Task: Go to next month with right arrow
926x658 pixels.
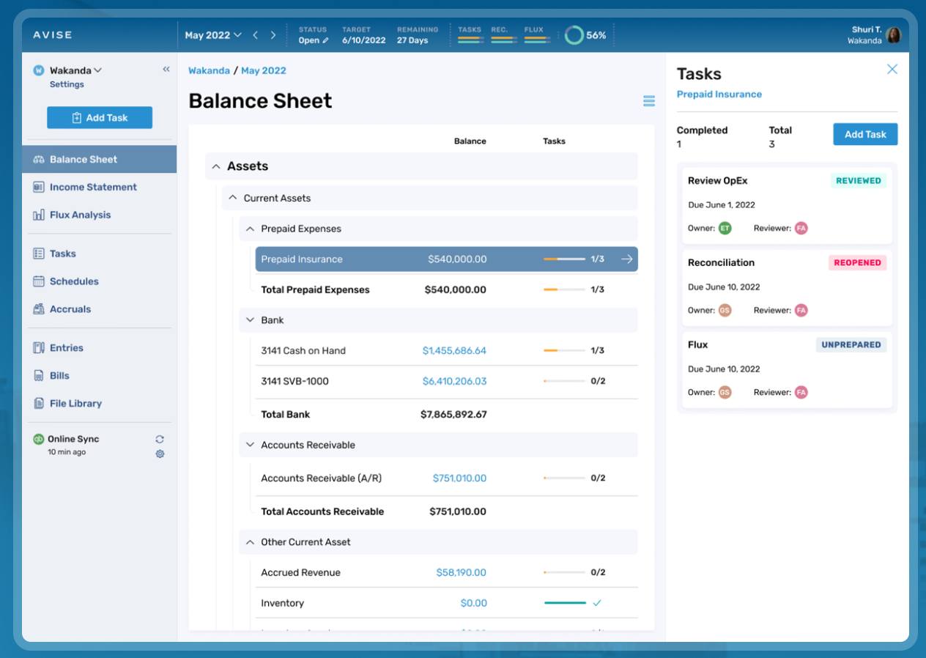Action: click(273, 35)
